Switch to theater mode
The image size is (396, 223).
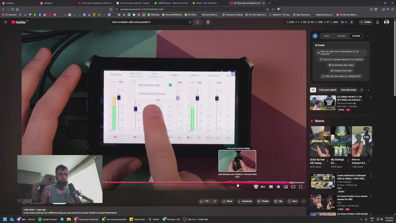[293, 187]
